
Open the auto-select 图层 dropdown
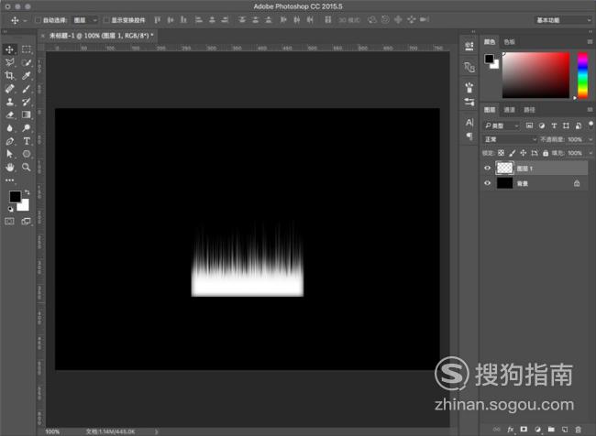tap(84, 20)
